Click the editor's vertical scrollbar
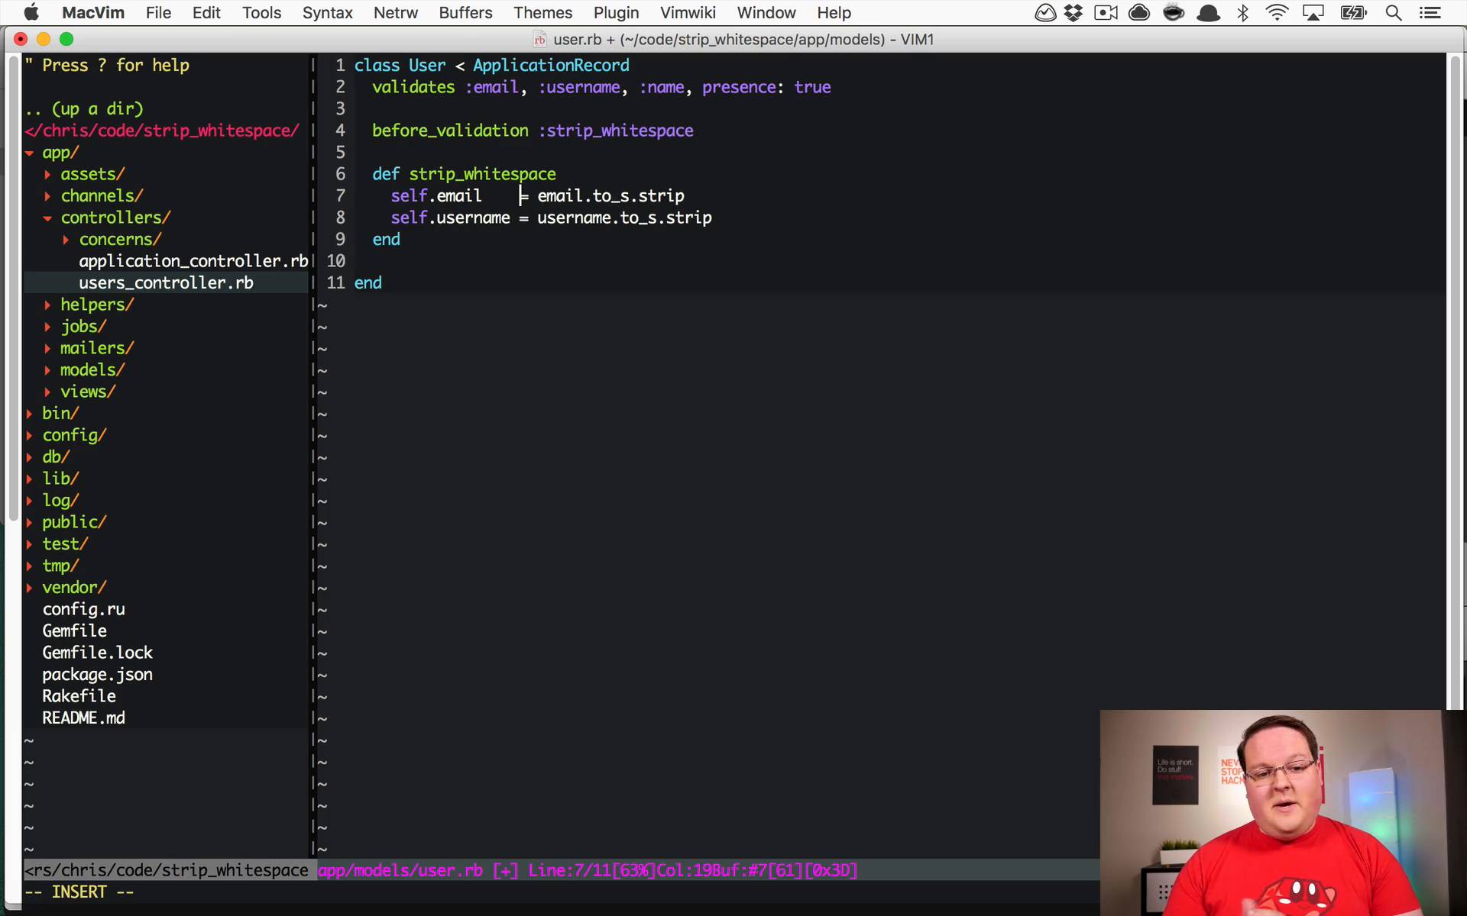This screenshot has height=916, width=1467. pos(1455,382)
